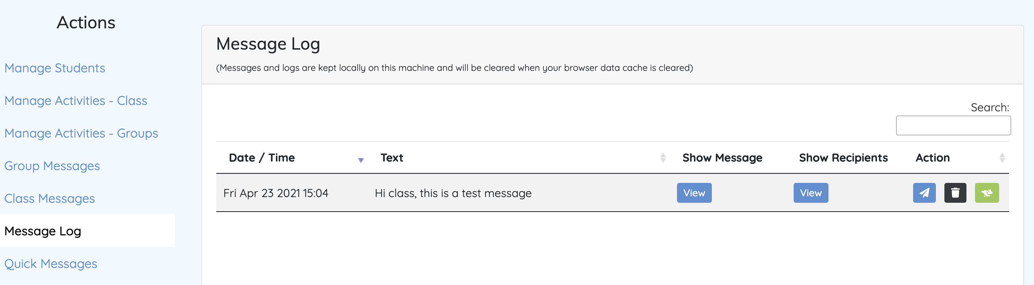
Task: Open Quick Messages from sidebar
Action: (x=50, y=264)
